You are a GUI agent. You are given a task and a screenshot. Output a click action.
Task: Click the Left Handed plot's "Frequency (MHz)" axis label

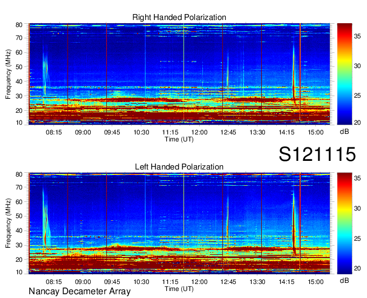tap(8, 223)
